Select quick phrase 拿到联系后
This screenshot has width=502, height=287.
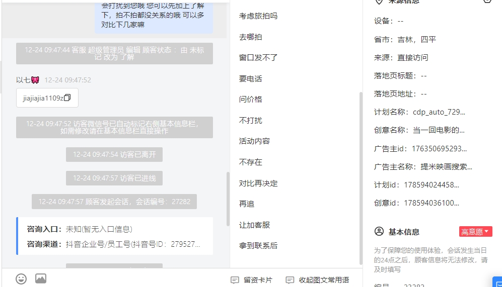coord(258,246)
